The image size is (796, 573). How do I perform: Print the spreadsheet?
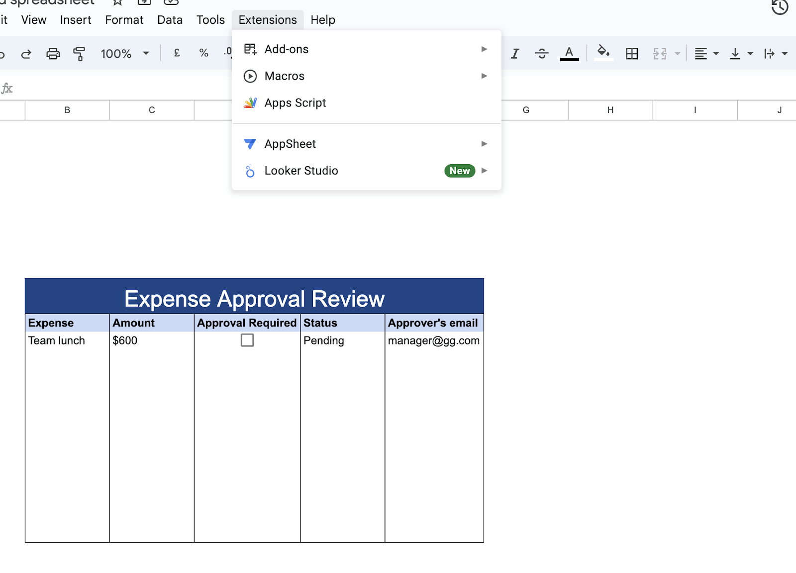(x=53, y=53)
